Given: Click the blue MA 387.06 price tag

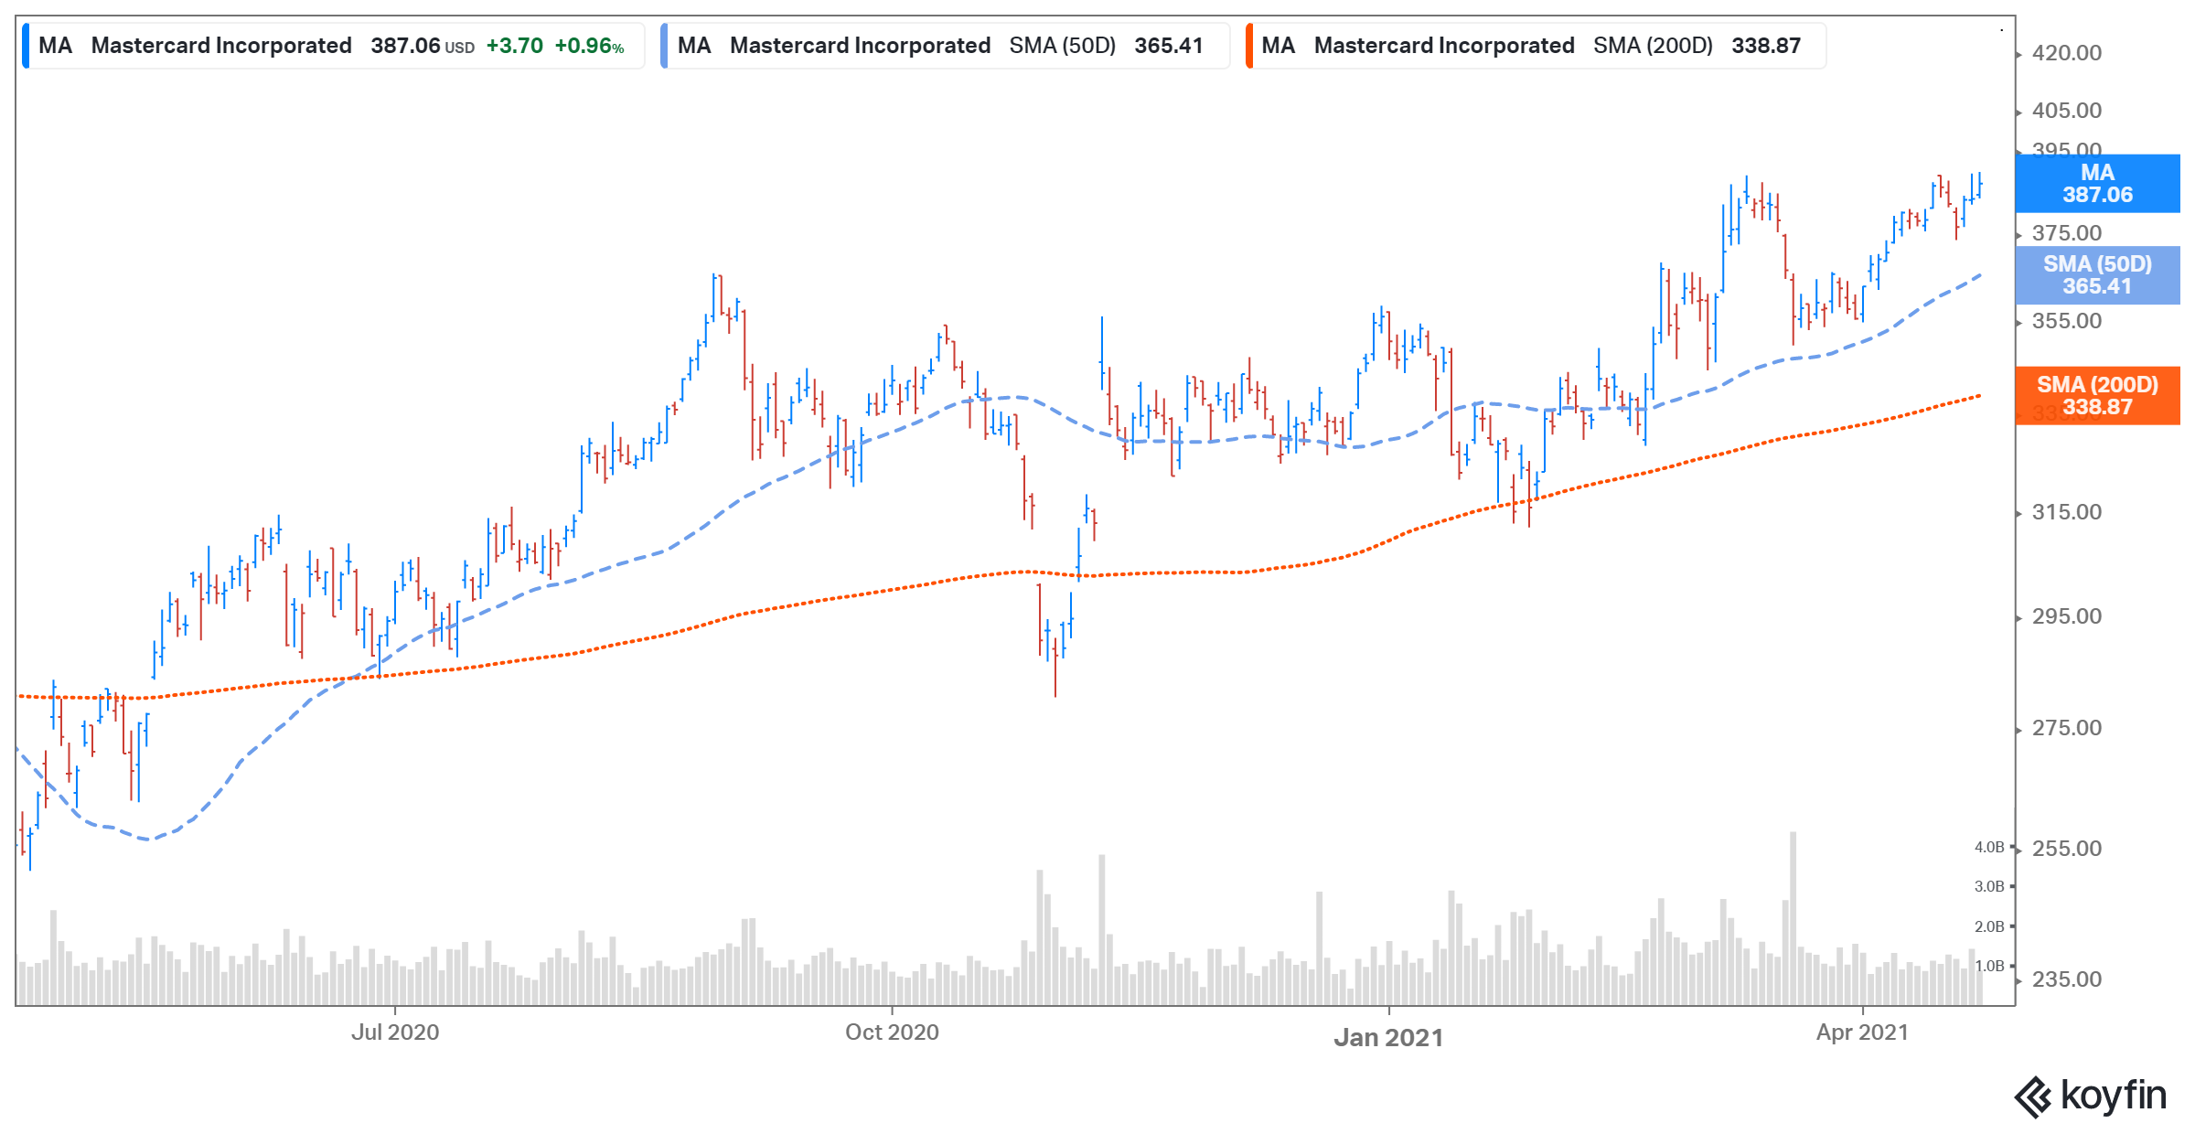Looking at the screenshot, I should click(2097, 184).
